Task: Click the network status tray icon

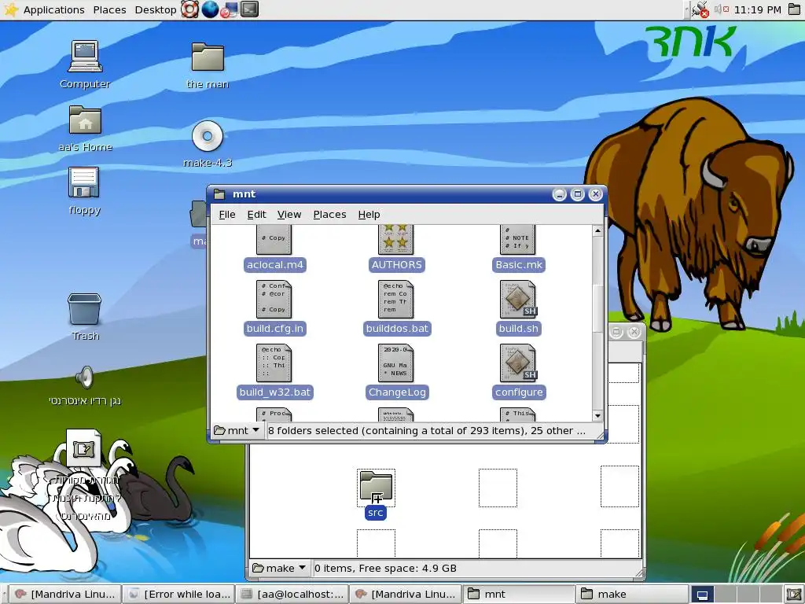Action: click(x=700, y=9)
